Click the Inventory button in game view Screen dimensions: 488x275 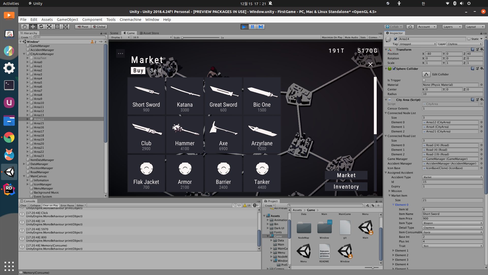click(x=346, y=187)
